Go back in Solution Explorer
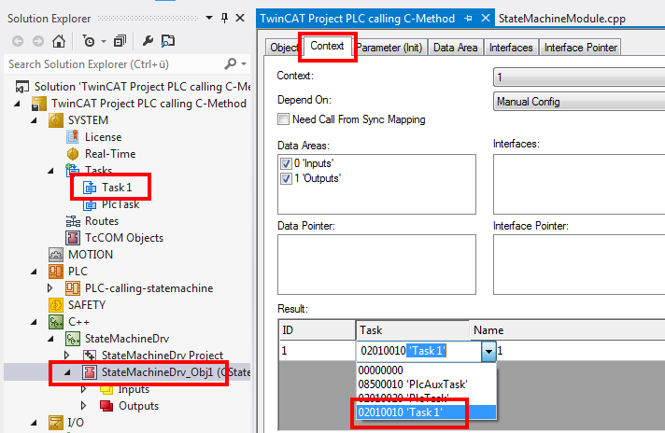 [x=18, y=41]
